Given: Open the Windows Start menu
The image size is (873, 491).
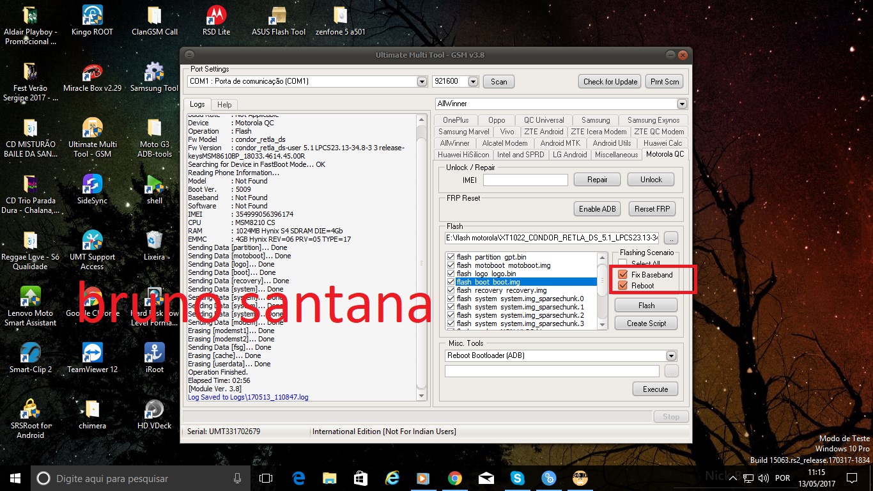Looking at the screenshot, I should pyautogui.click(x=15, y=478).
